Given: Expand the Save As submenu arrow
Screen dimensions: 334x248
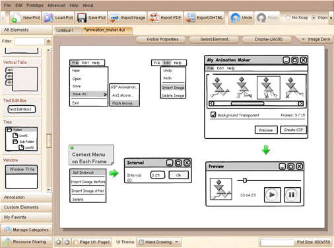Looking at the screenshot, I should pyautogui.click(x=105, y=95).
